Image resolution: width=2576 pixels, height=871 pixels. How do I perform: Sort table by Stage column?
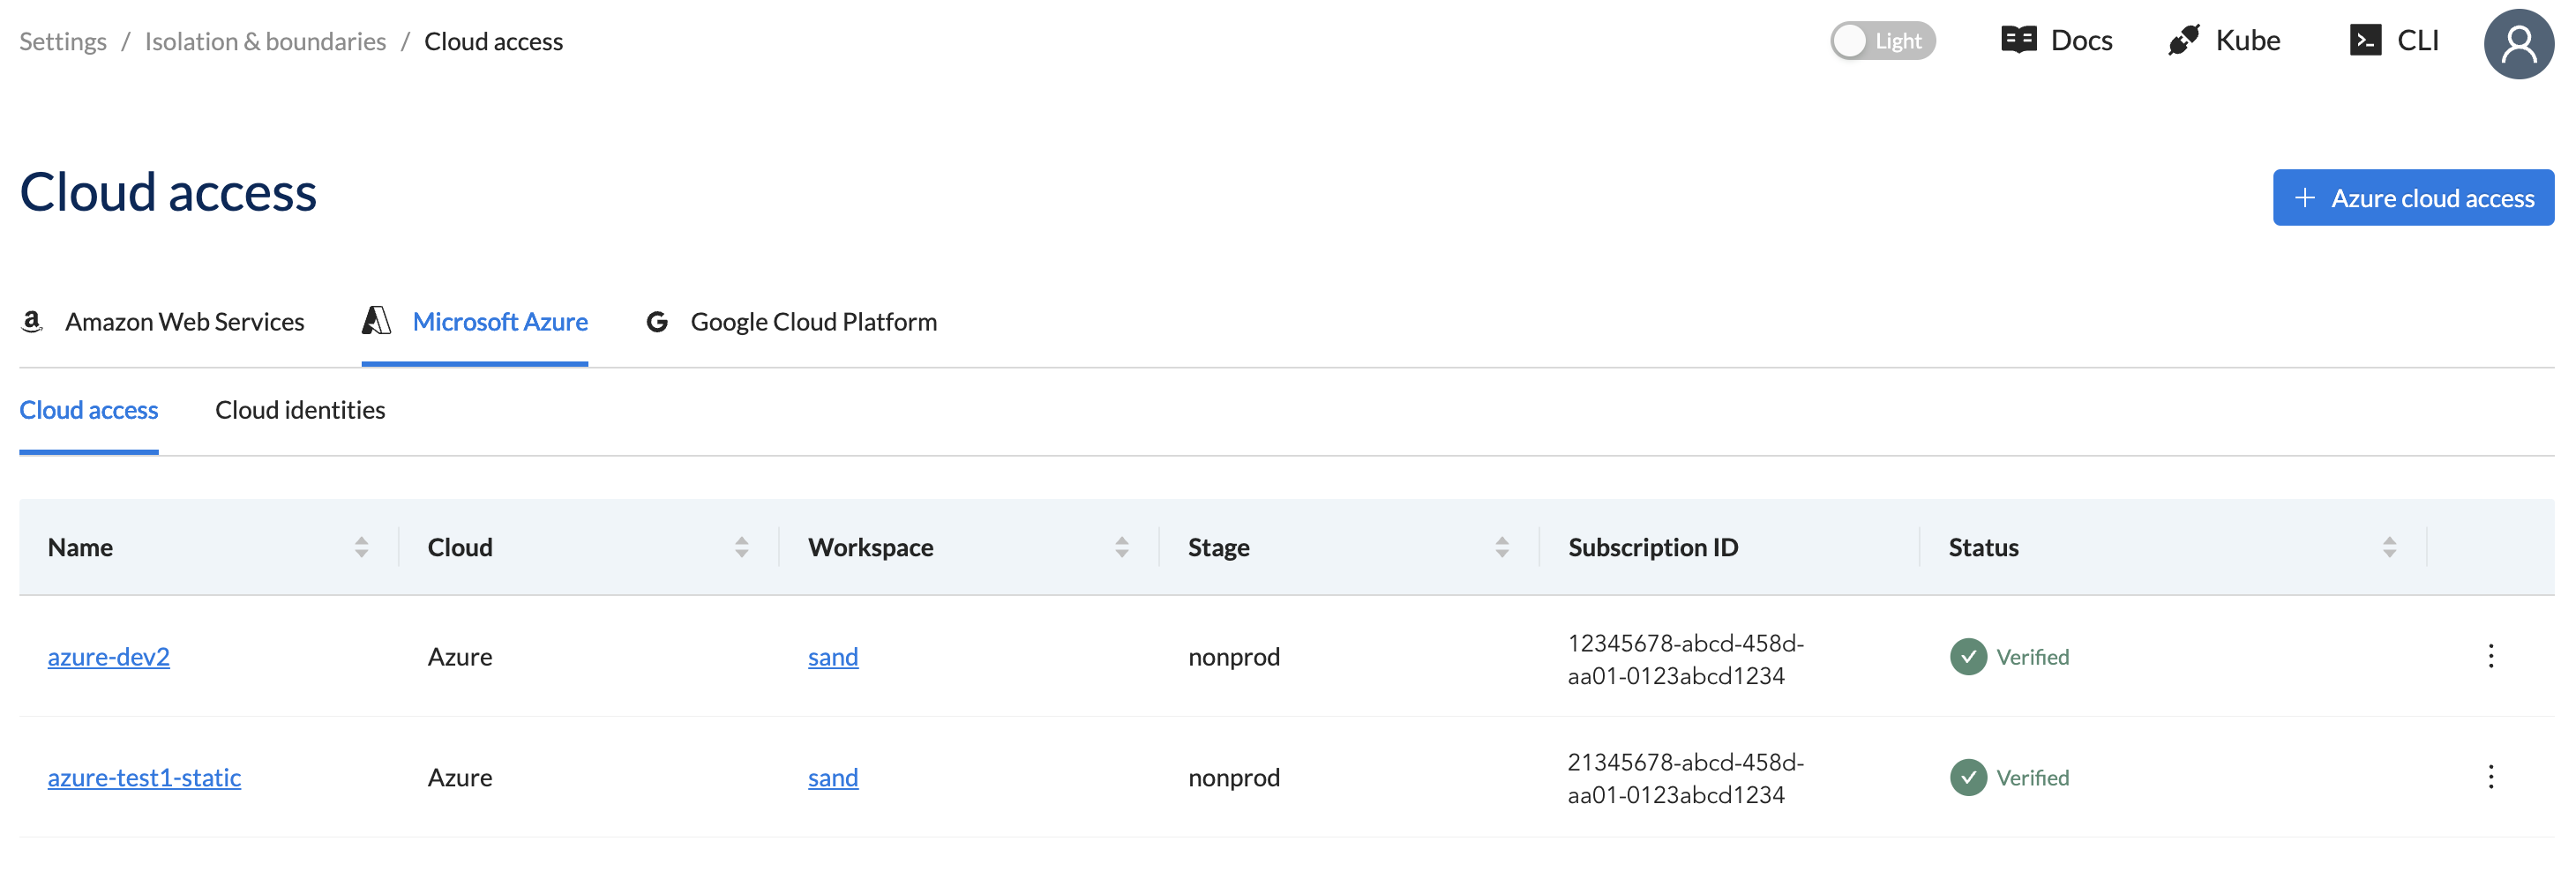point(1501,547)
